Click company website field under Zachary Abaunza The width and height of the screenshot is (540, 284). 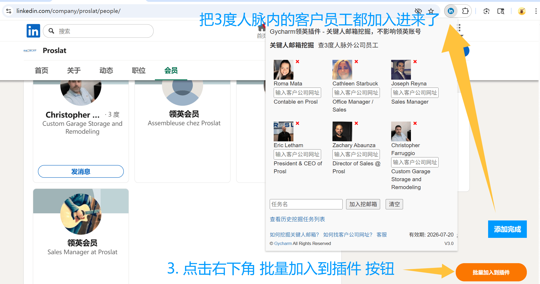click(356, 154)
